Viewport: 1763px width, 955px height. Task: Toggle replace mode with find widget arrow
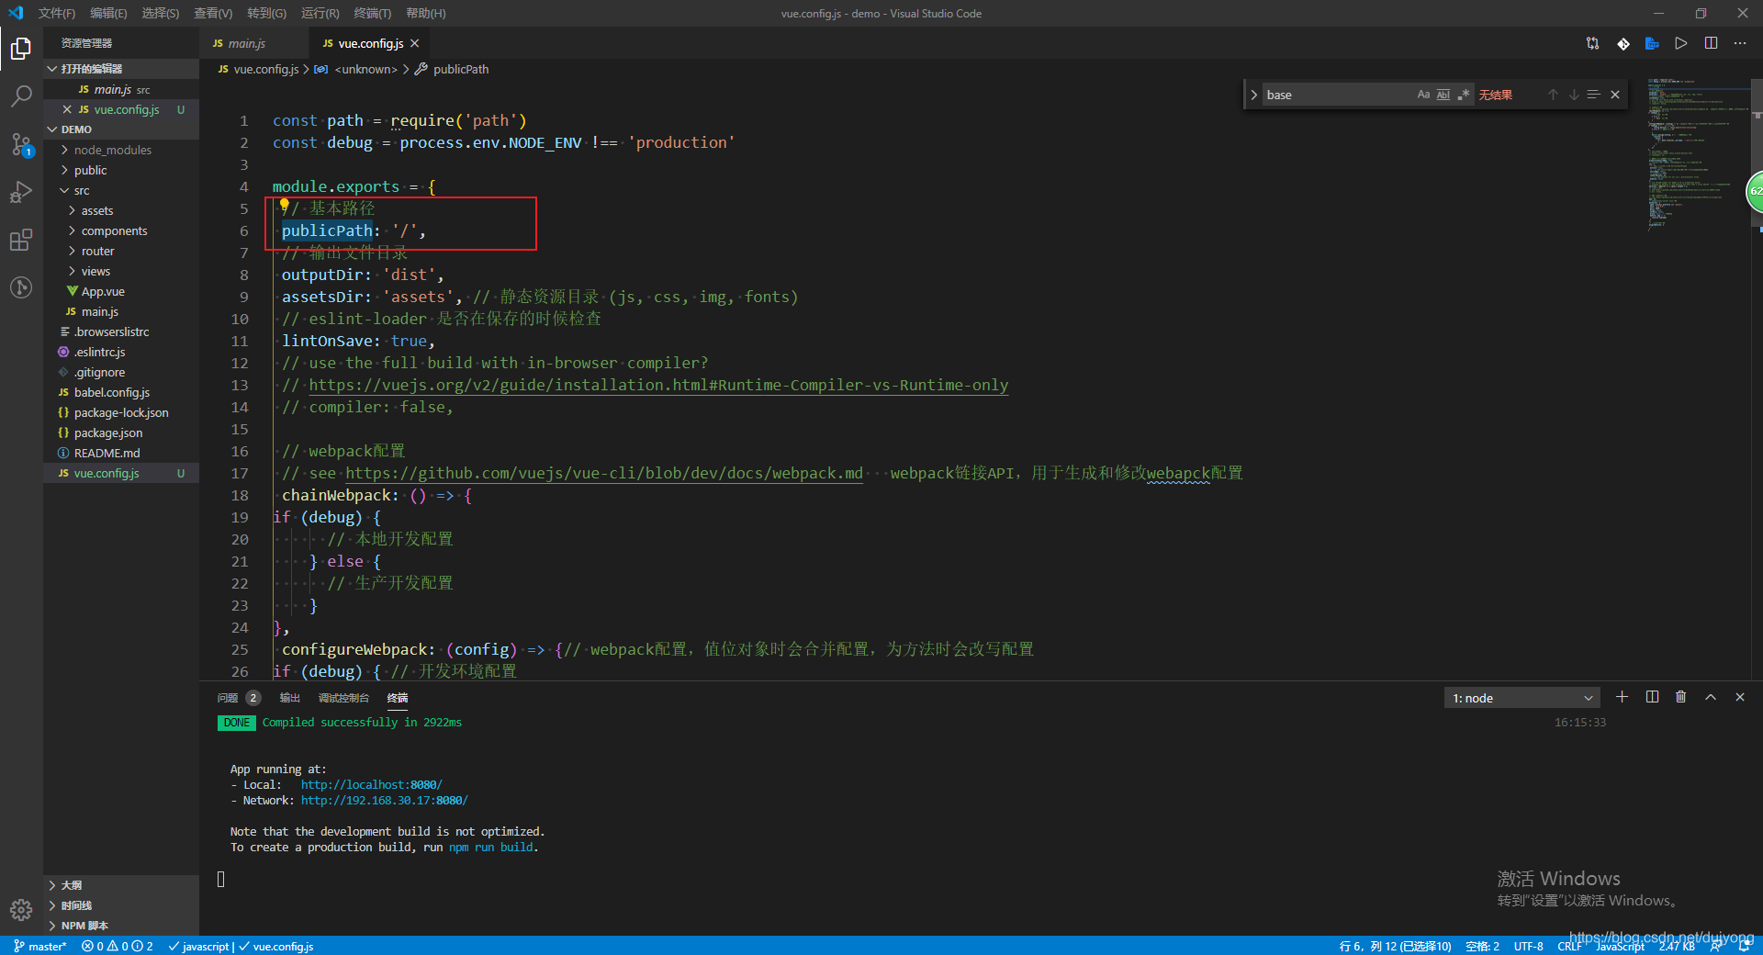1253,95
